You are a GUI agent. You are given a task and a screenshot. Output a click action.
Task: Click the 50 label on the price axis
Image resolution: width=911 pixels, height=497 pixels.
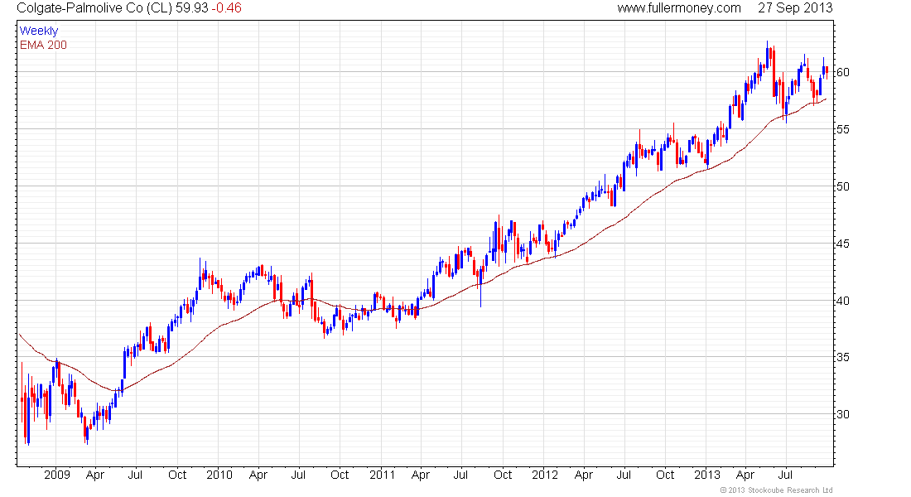click(x=842, y=186)
